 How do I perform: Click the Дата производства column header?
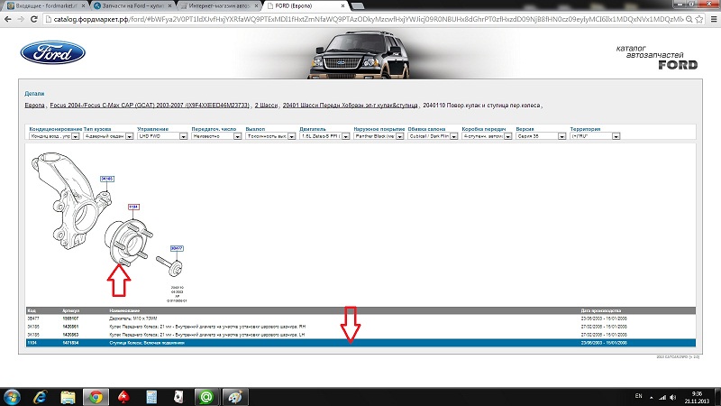click(x=601, y=310)
